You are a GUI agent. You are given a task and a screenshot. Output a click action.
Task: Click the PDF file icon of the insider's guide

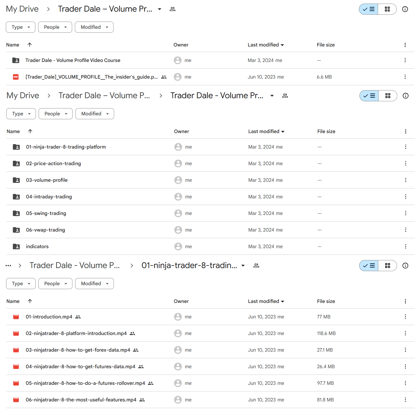click(16, 77)
